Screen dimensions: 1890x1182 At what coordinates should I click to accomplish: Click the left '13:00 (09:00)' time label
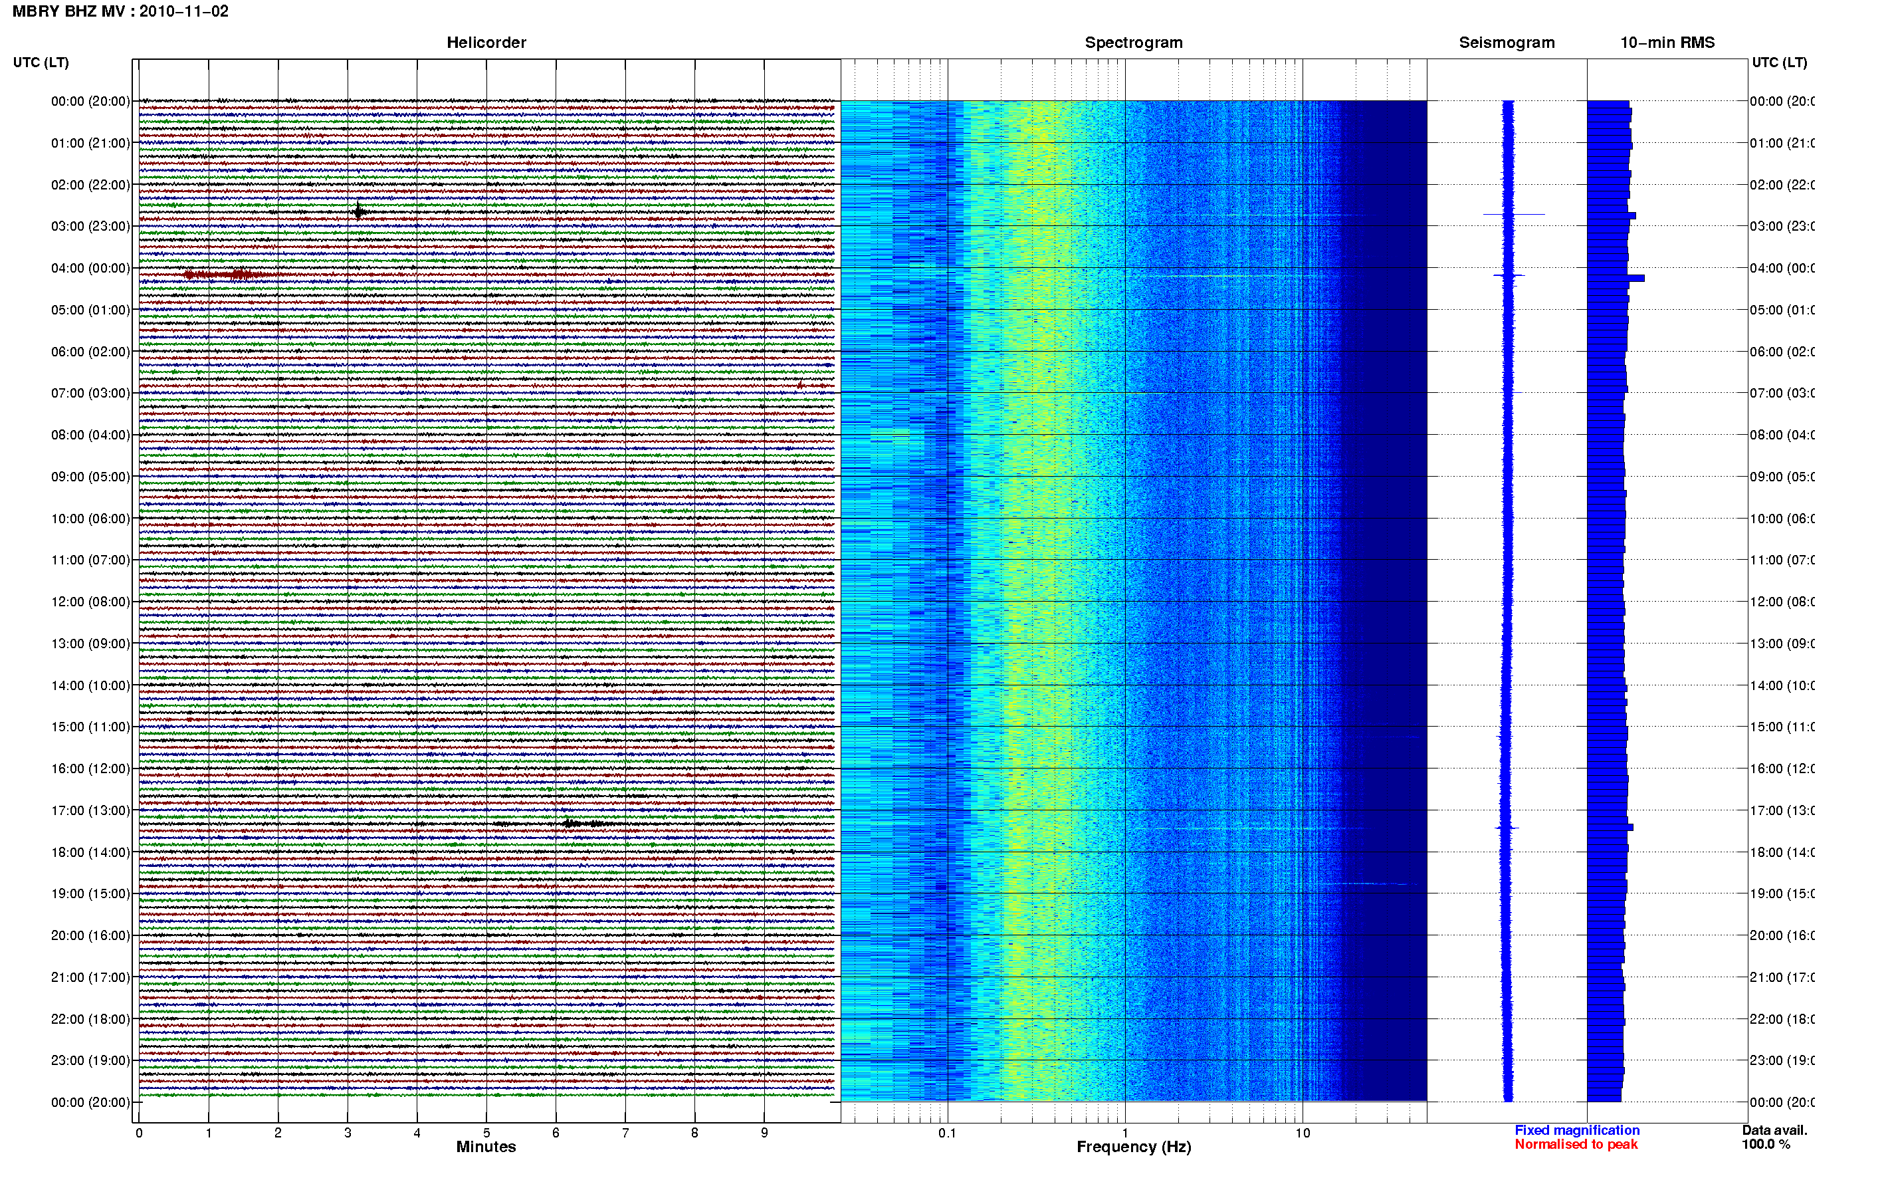coord(90,644)
